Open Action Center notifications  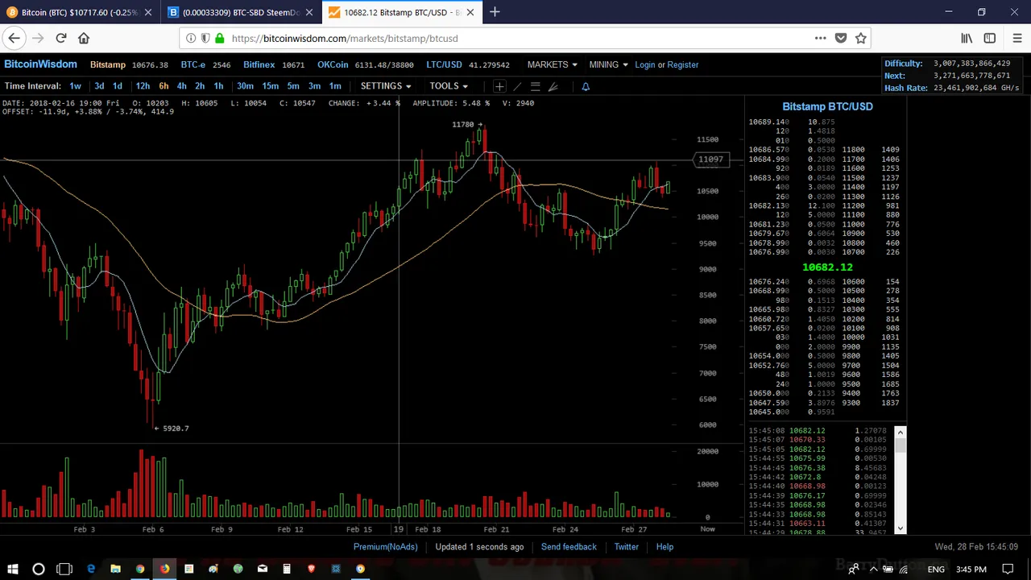click(x=1008, y=570)
